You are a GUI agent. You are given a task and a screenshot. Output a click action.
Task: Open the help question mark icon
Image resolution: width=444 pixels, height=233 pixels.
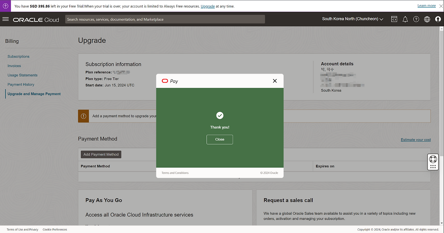pyautogui.click(x=416, y=19)
